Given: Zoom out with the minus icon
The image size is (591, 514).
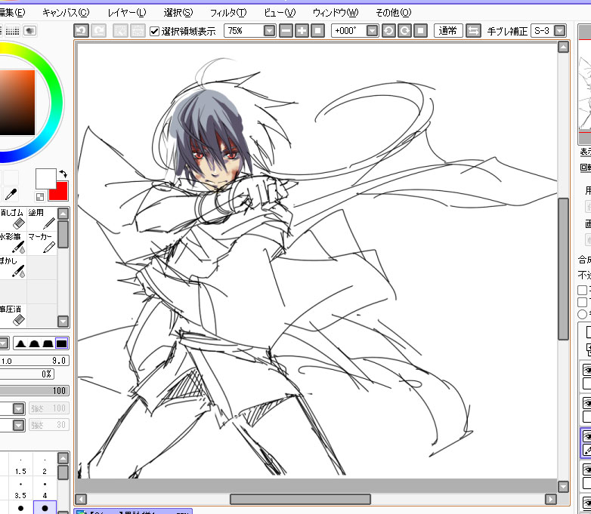Looking at the screenshot, I should coord(286,30).
